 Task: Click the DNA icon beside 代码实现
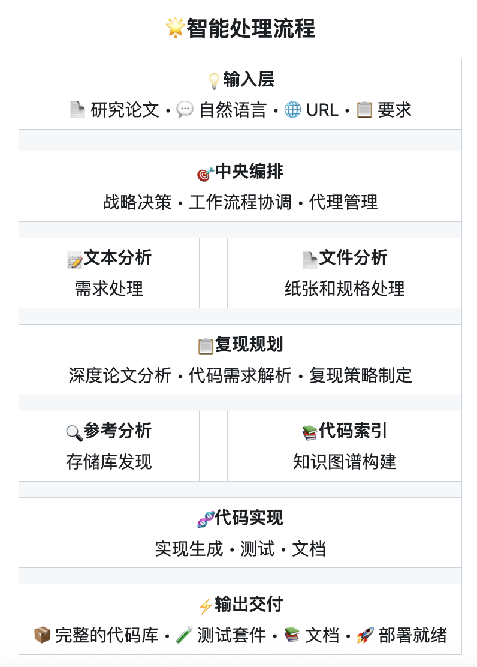(206, 520)
